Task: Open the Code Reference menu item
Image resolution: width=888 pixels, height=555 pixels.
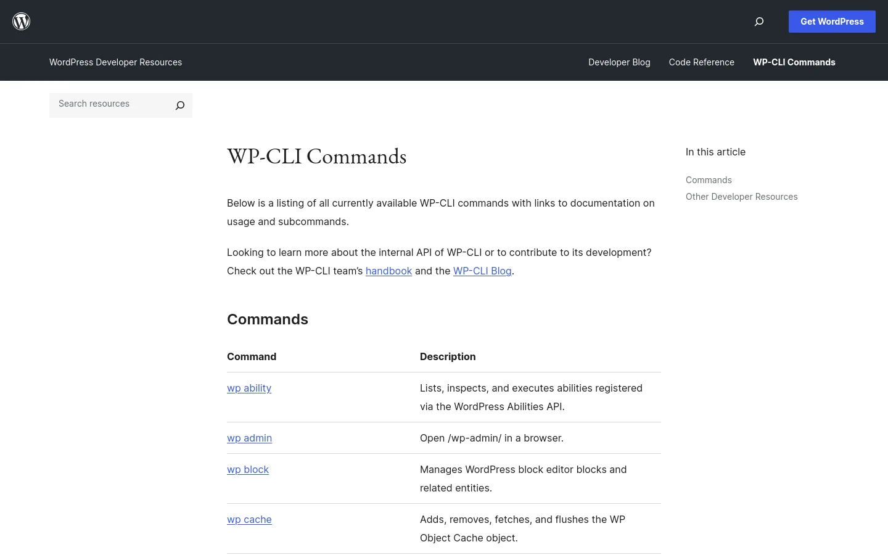Action: click(702, 62)
